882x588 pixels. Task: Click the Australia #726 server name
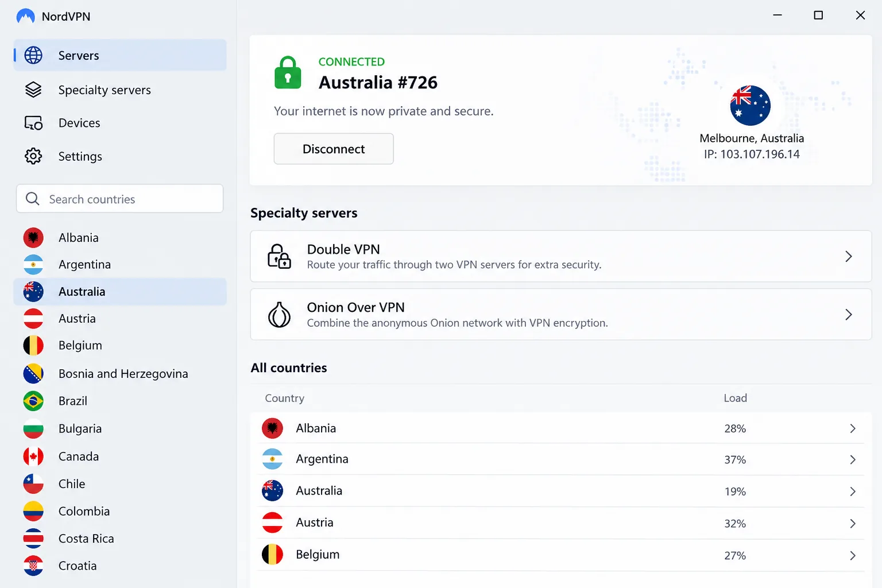[378, 82]
